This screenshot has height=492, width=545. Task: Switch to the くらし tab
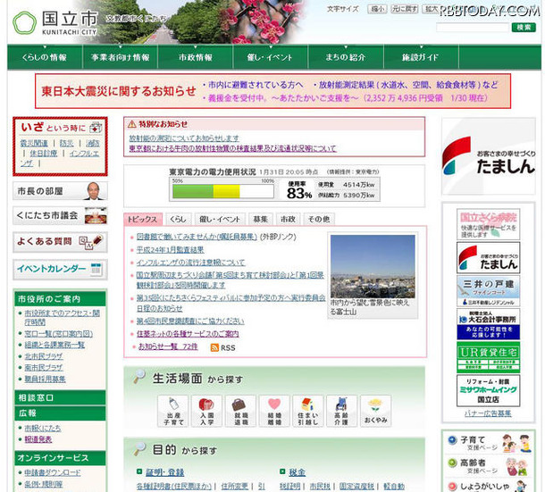coord(179,220)
